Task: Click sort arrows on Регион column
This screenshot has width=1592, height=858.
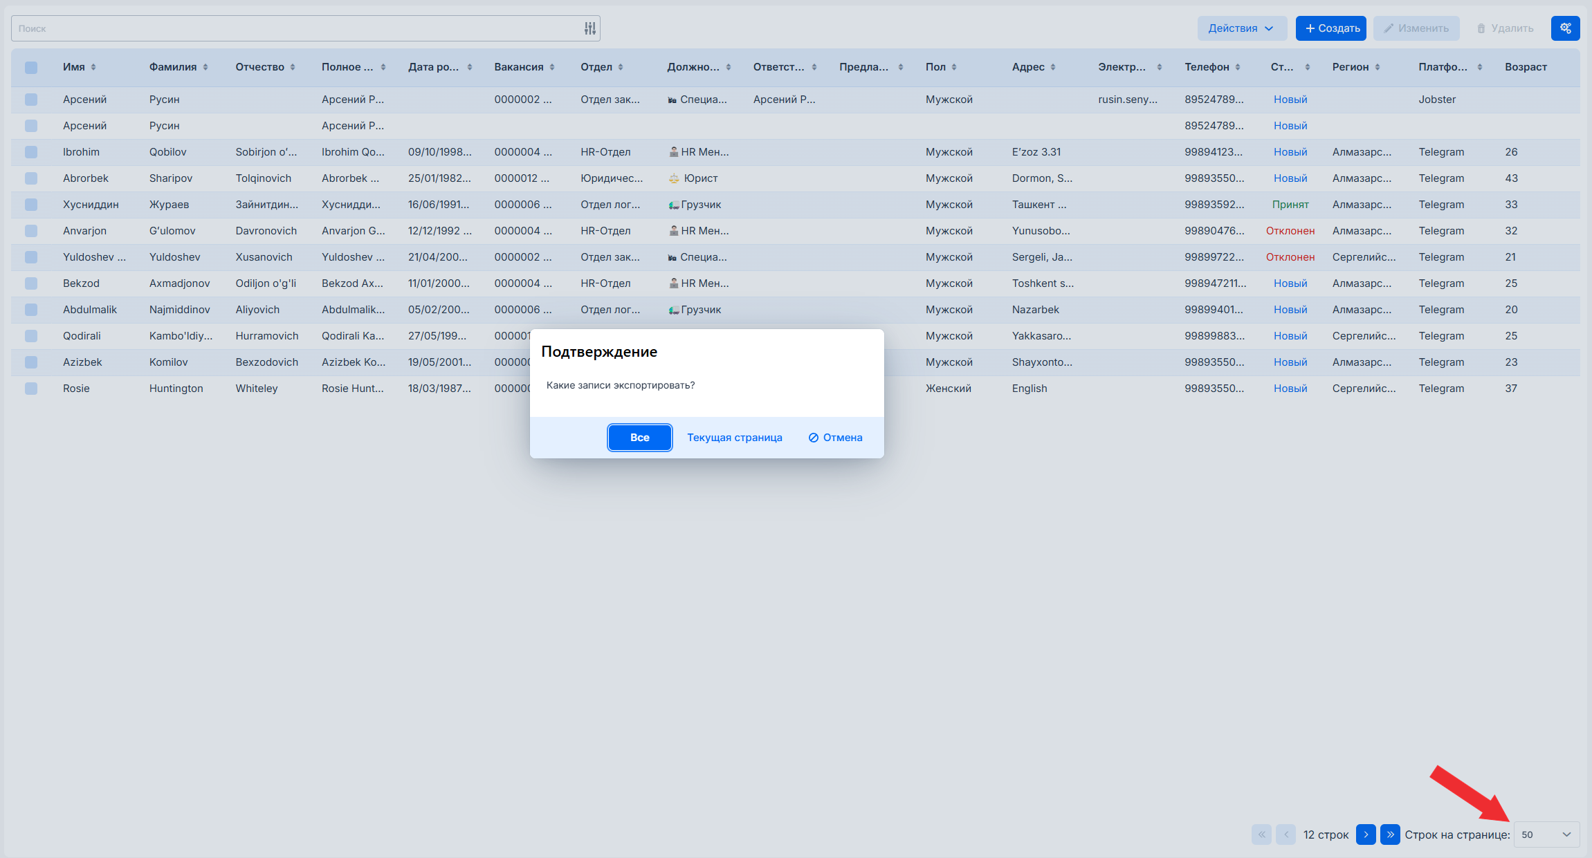Action: tap(1378, 67)
